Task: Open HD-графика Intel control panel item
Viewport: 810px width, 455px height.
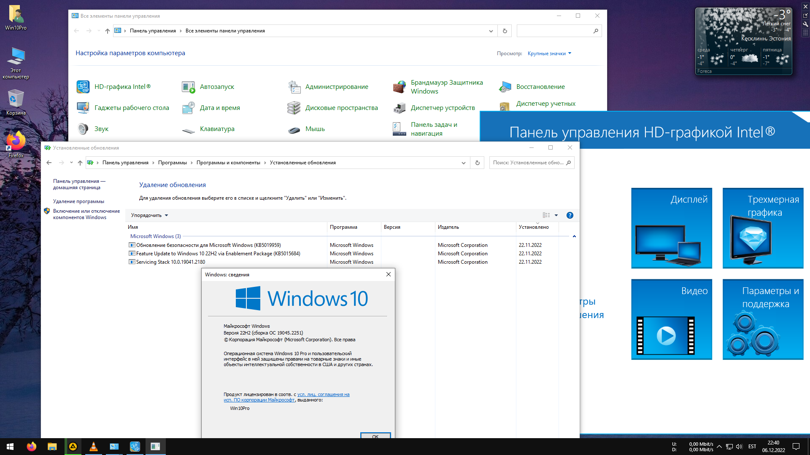Action: (113, 87)
